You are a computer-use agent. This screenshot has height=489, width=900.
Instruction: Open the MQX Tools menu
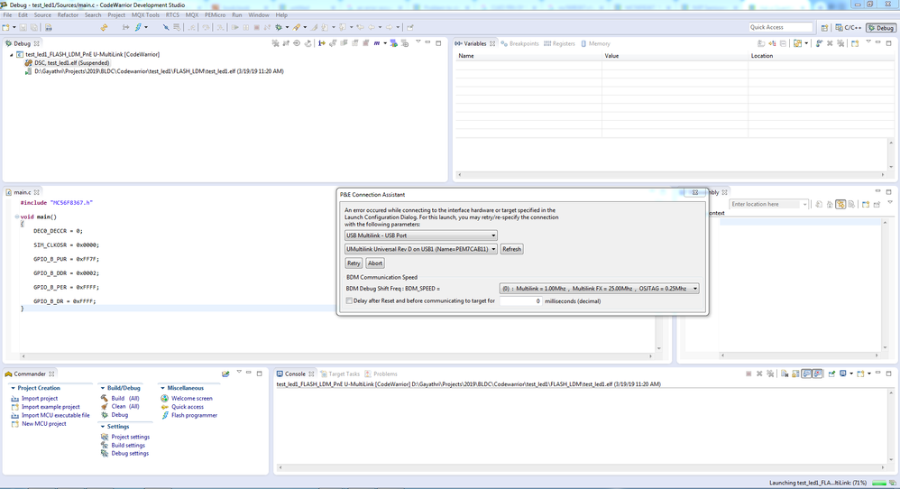point(145,15)
